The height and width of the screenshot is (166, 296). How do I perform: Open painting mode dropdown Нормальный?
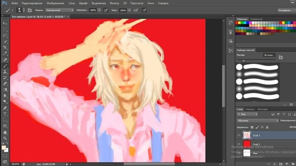pyautogui.click(x=60, y=10)
